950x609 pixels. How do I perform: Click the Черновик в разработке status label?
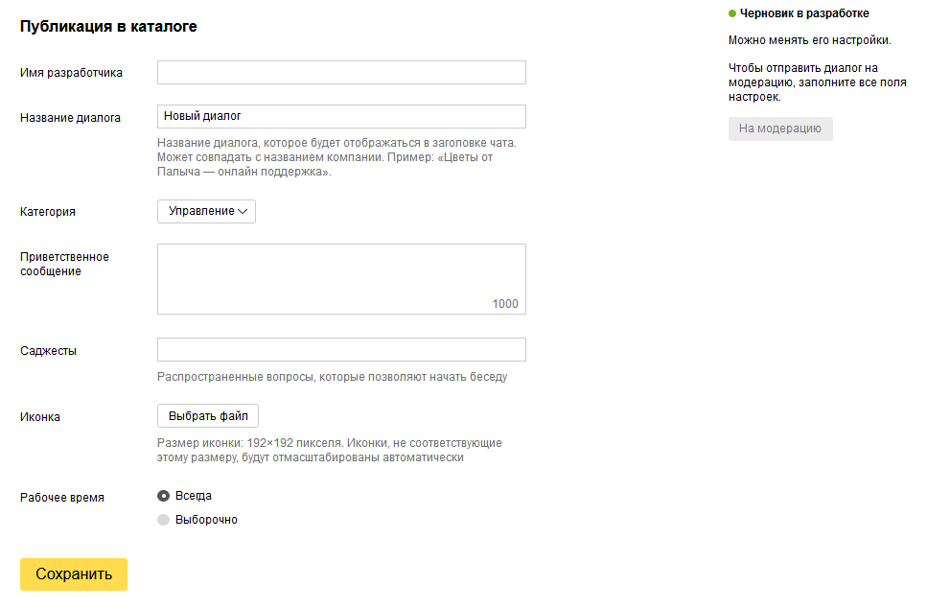[x=804, y=13]
